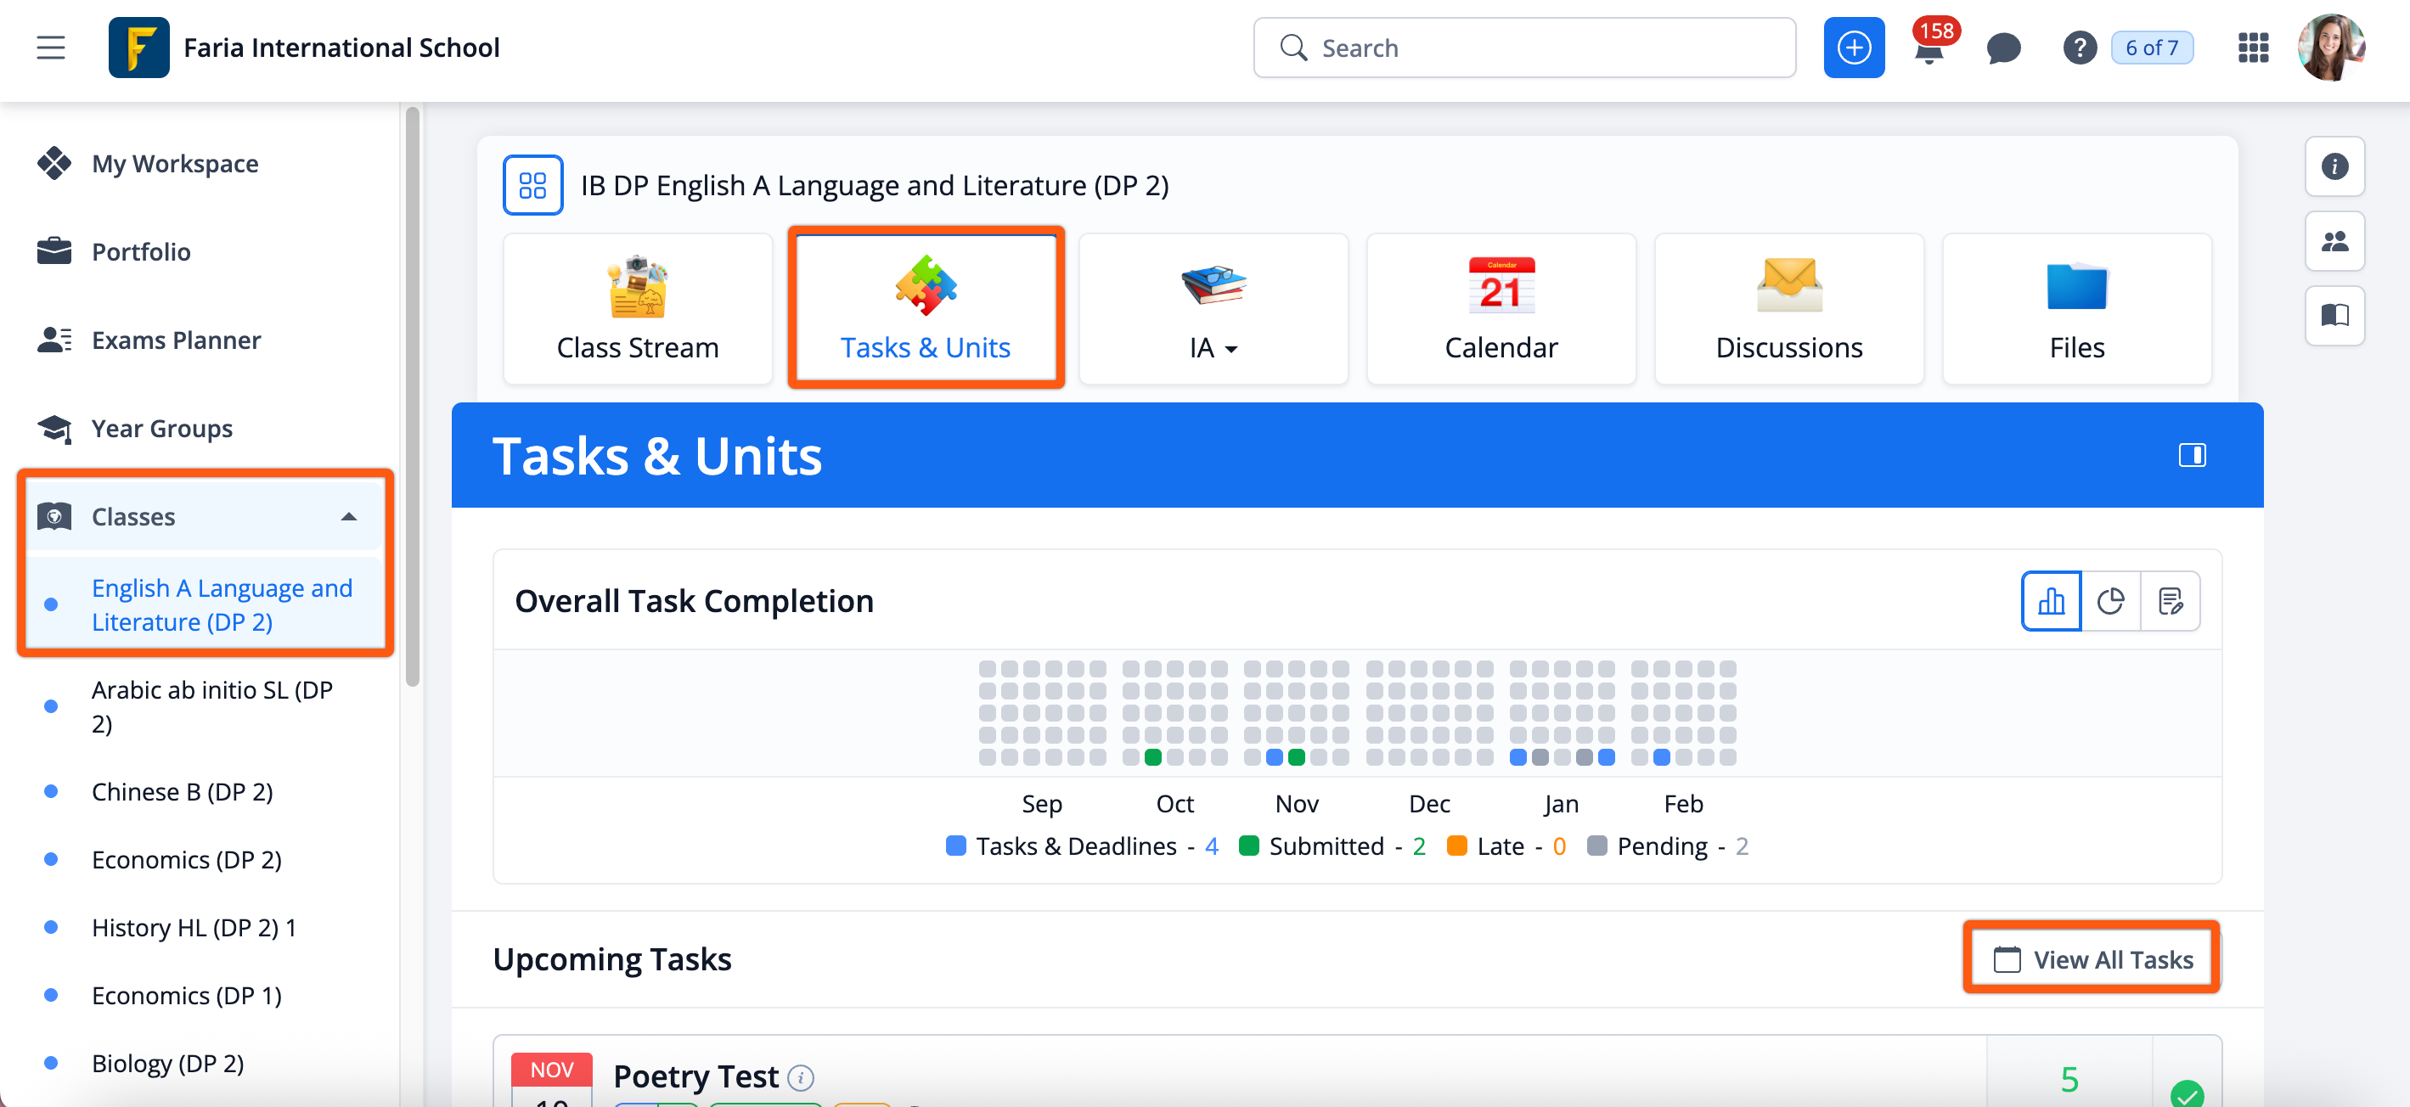Screen dimensions: 2410x1107
Task: Toggle the Tasks & Units side panel
Action: tap(2191, 455)
